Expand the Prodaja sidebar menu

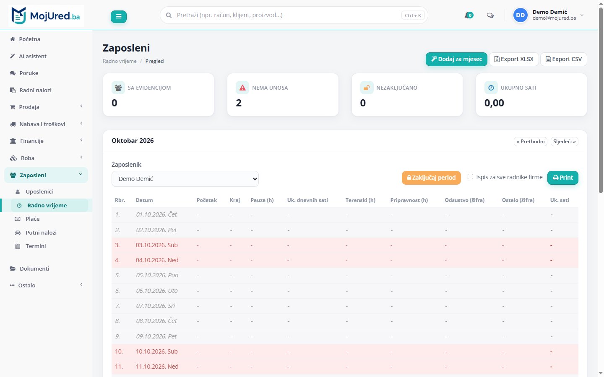click(46, 107)
